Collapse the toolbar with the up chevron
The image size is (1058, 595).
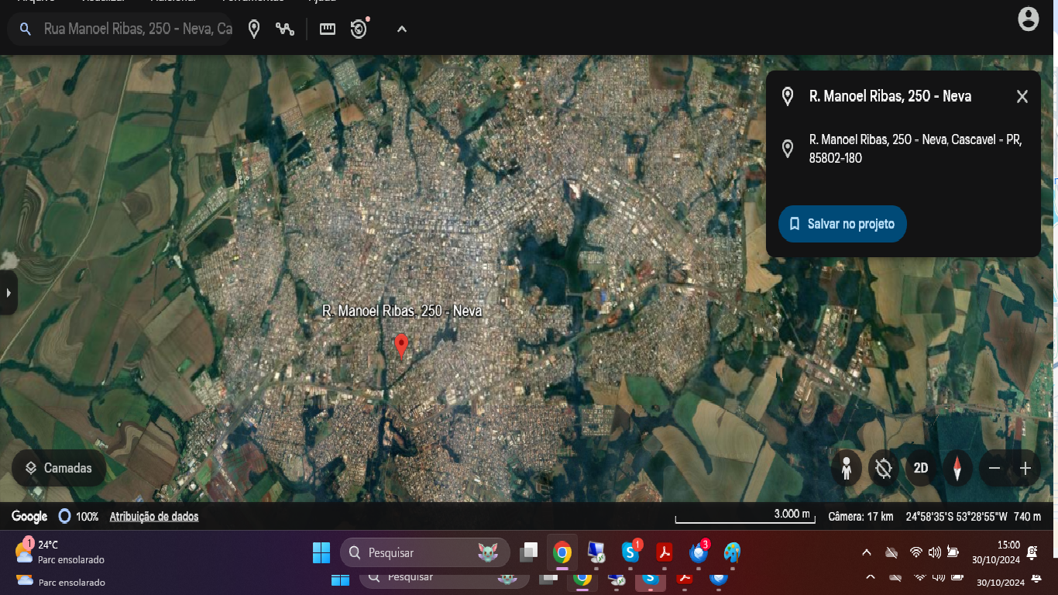coord(401,29)
